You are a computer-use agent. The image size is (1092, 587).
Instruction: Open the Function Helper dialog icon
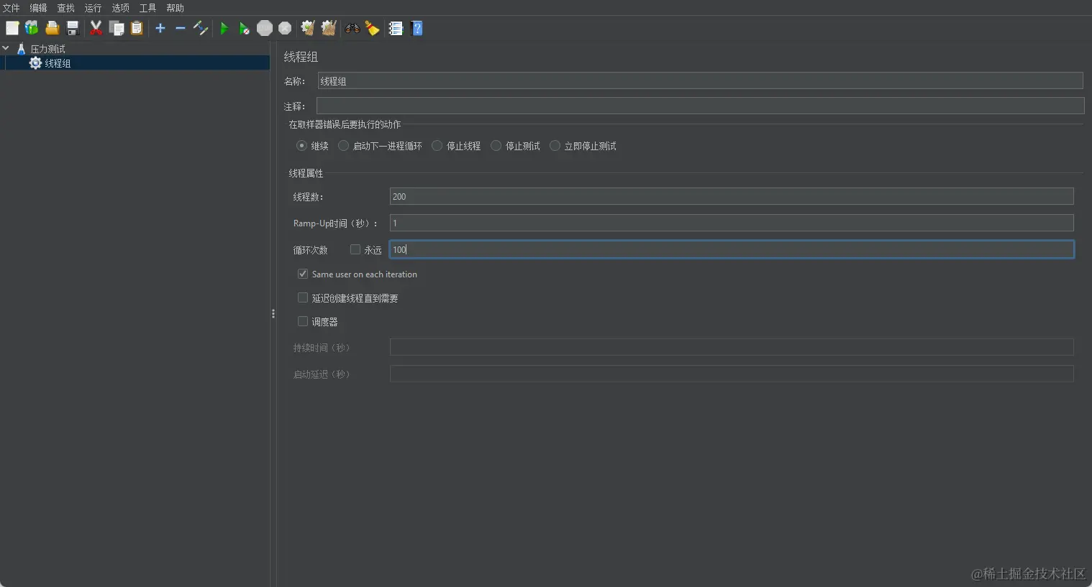click(396, 28)
